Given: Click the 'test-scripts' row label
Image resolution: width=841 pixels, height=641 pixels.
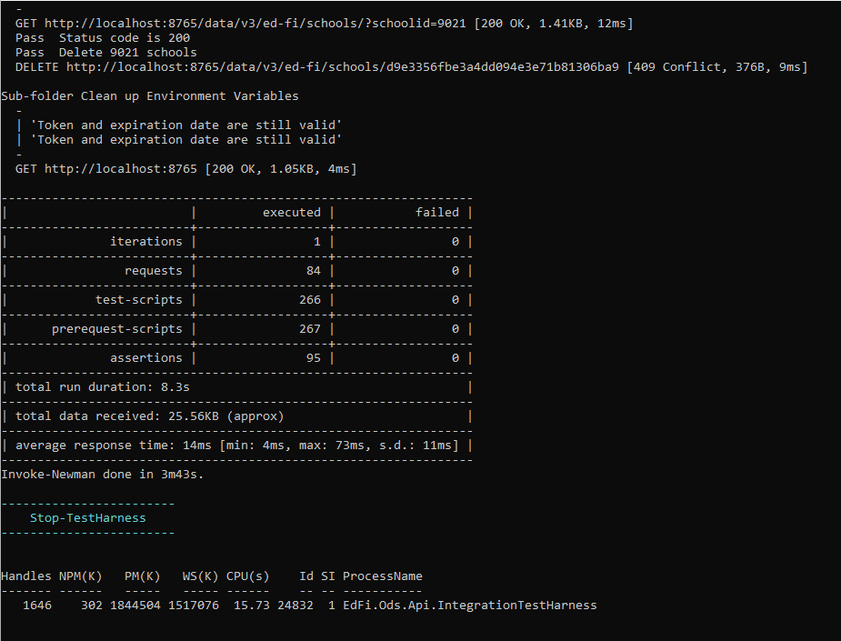Looking at the screenshot, I should 139,300.
